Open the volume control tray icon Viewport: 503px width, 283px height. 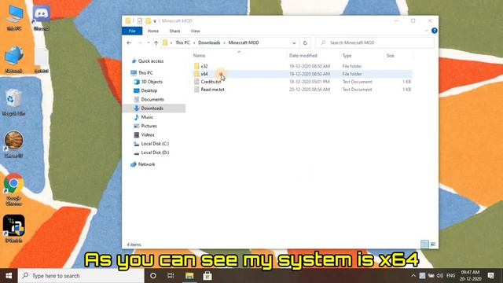click(440, 276)
